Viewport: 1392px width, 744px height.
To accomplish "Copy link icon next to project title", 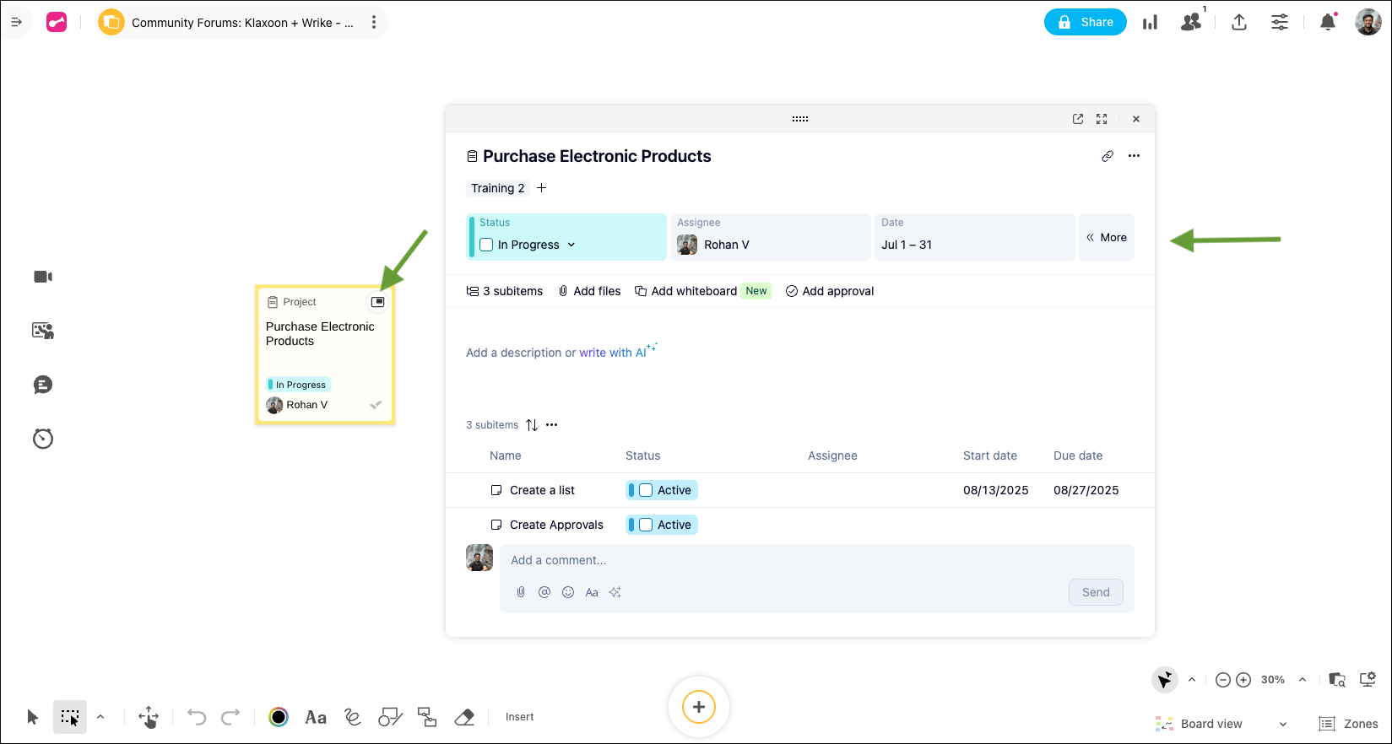I will click(x=1108, y=156).
